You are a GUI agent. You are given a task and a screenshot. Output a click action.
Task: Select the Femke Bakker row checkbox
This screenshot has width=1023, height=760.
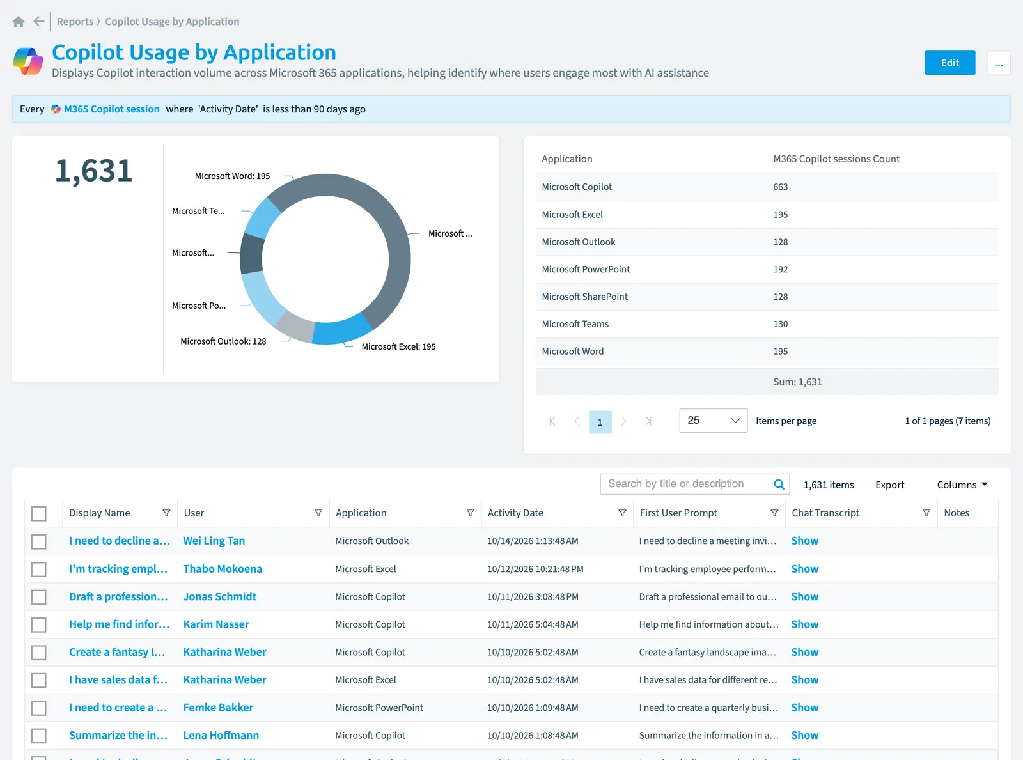(x=39, y=708)
